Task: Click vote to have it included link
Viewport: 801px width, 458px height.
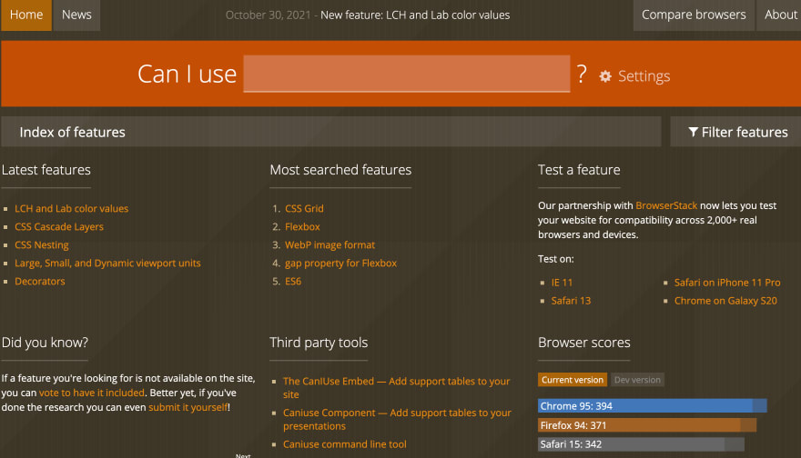Action: [92, 393]
